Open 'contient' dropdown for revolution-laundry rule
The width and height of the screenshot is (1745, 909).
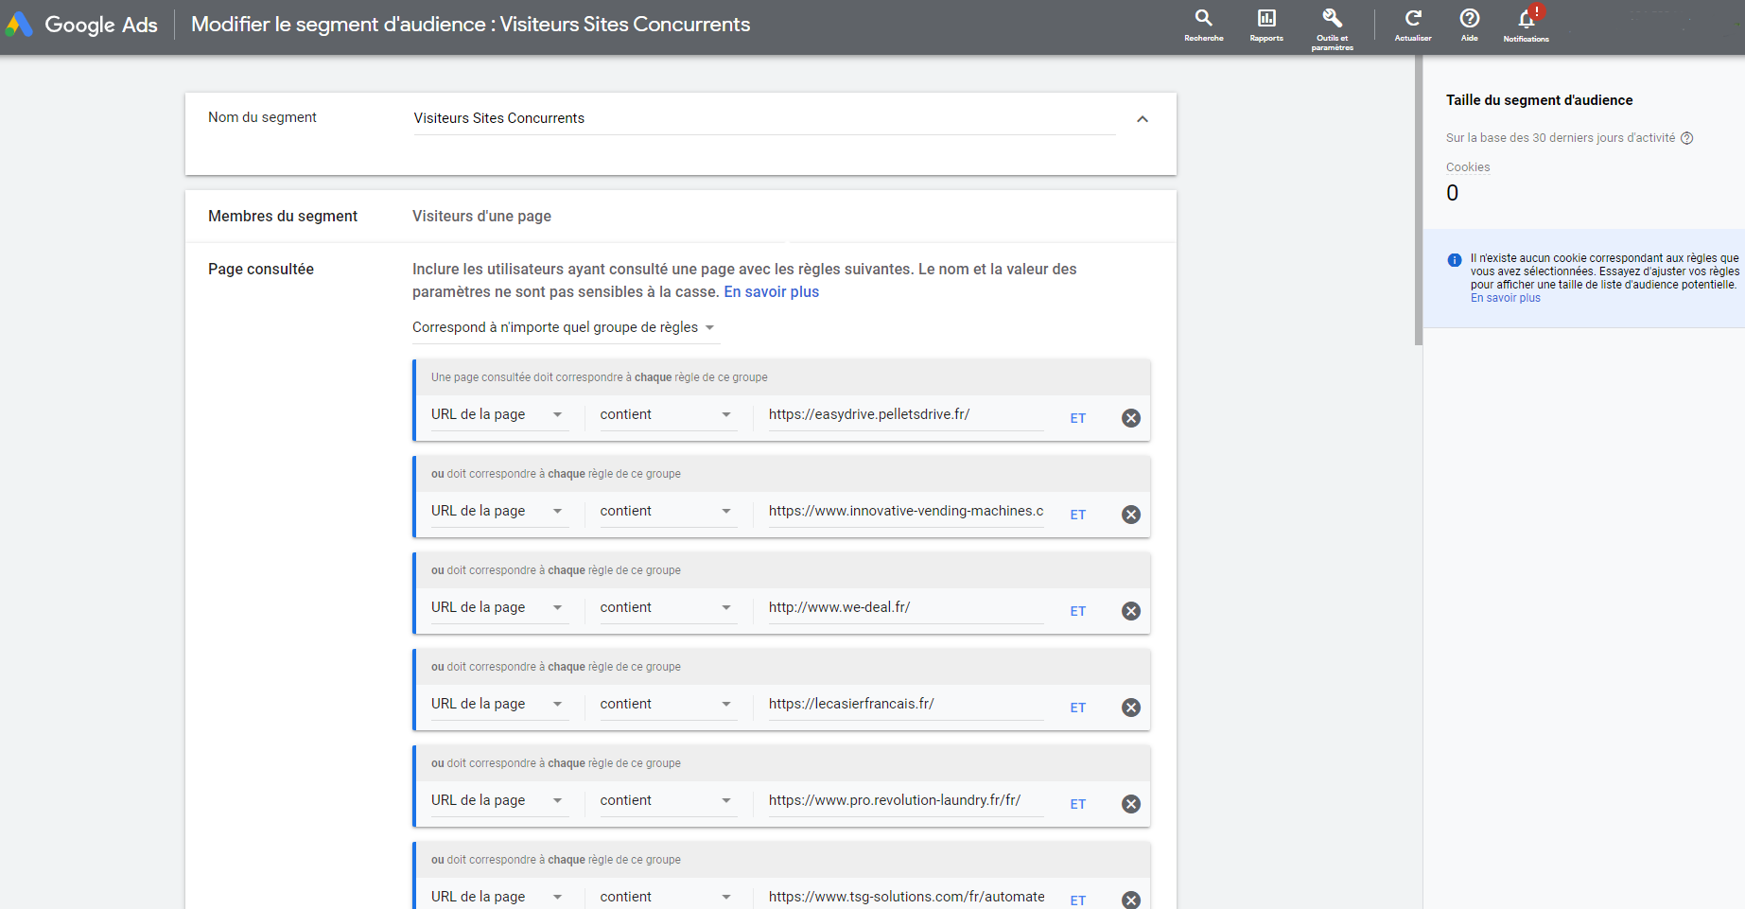[668, 800]
